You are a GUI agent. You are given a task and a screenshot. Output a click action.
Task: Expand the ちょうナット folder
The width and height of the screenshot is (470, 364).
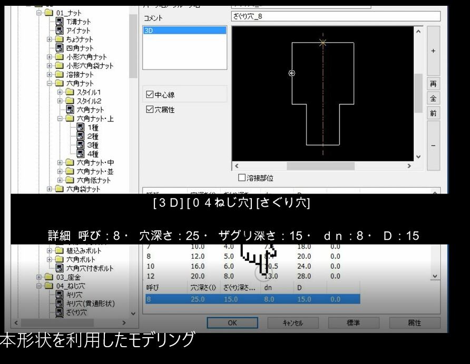(x=50, y=39)
